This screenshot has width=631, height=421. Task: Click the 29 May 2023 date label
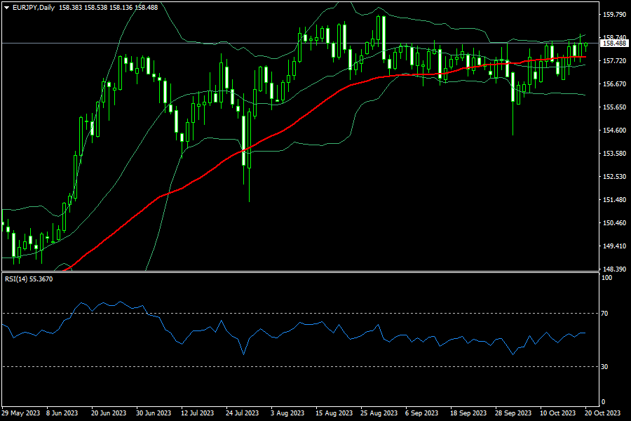click(x=20, y=413)
